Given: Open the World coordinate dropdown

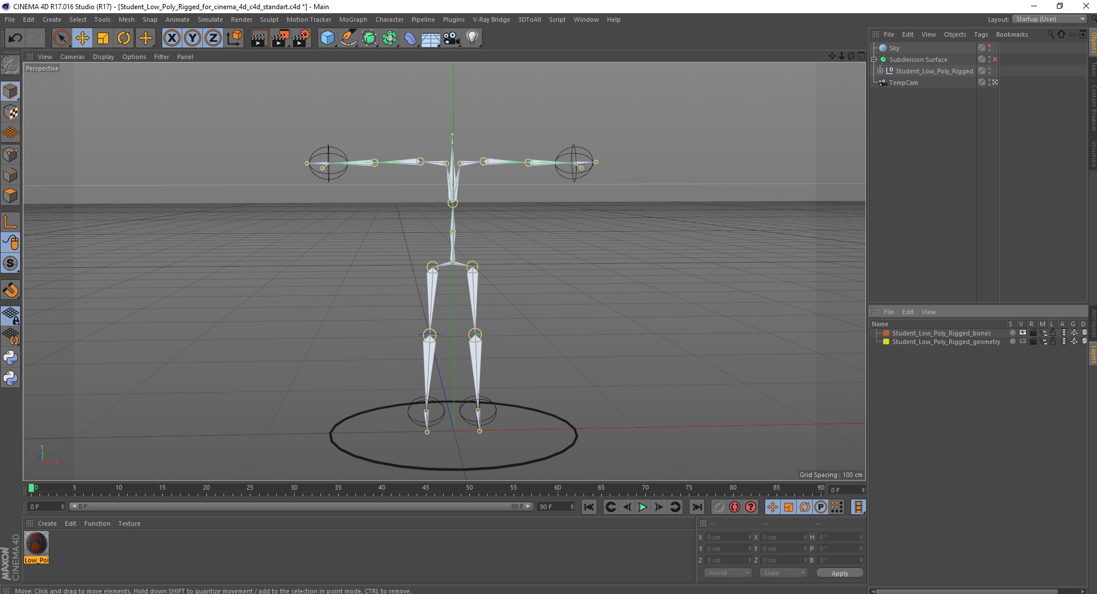Looking at the screenshot, I should coord(727,573).
